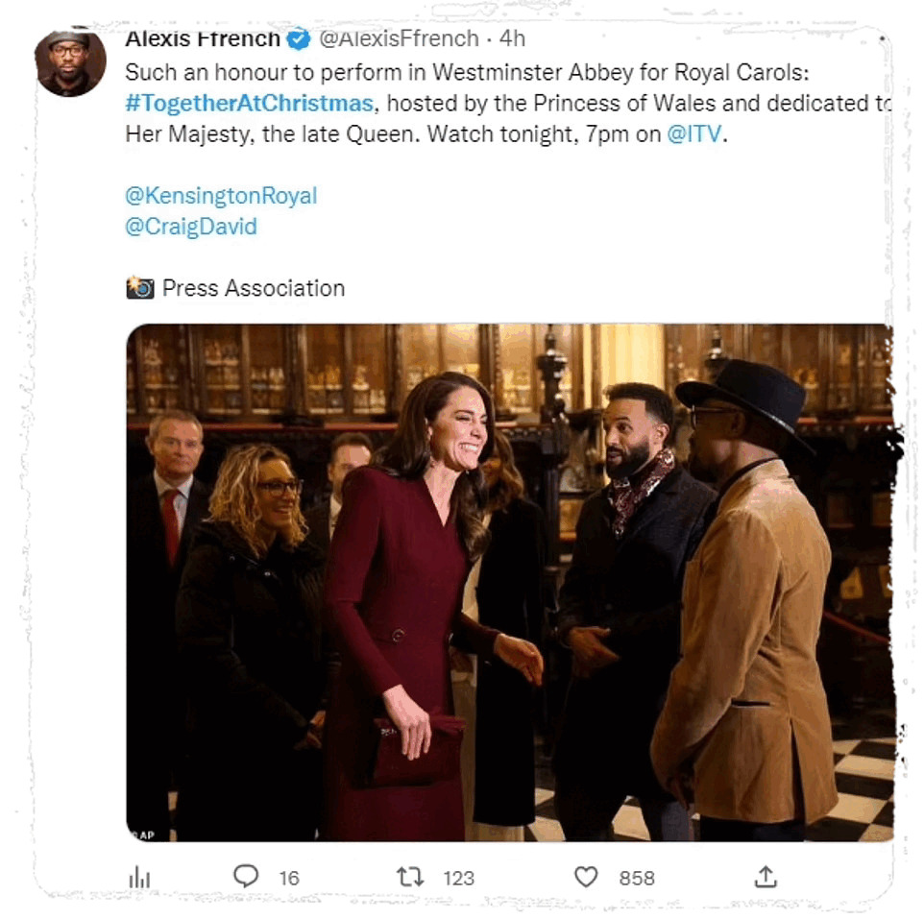Viewport: 924px width, 919px height.
Task: Click the camera emoji before Press Association
Action: [140, 288]
